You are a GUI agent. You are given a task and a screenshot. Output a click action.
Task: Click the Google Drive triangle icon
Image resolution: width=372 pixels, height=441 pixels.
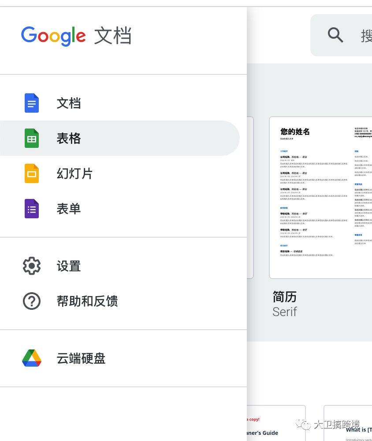(x=32, y=358)
